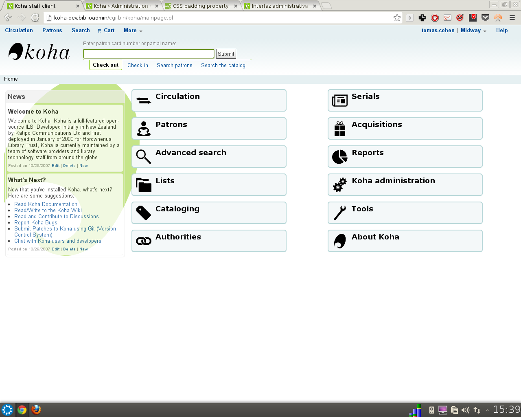Click the Authorities chain-link icon
The height and width of the screenshot is (417, 521).
[144, 241]
